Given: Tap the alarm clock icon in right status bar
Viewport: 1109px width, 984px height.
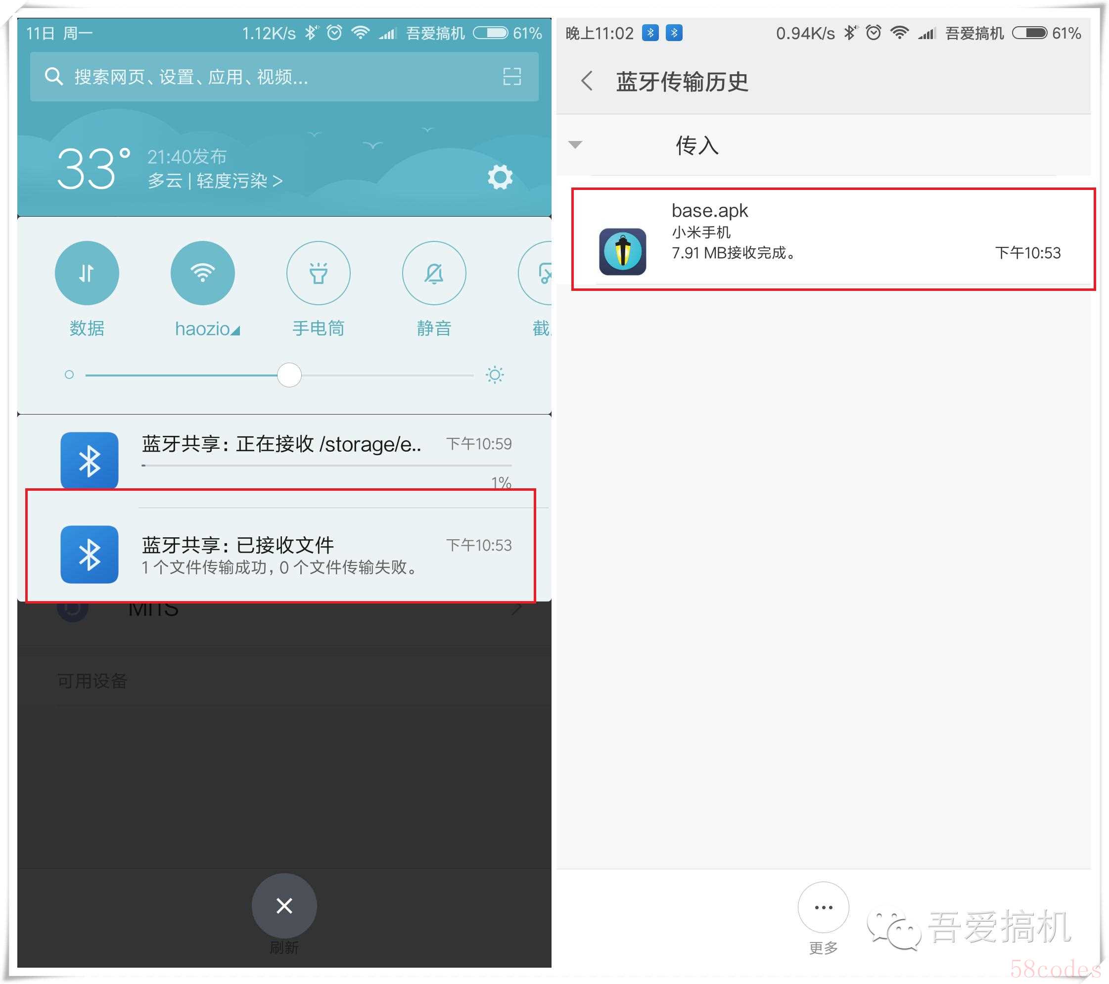Looking at the screenshot, I should pyautogui.click(x=874, y=33).
